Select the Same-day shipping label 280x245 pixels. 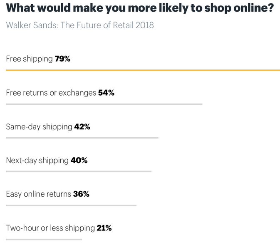click(x=39, y=127)
